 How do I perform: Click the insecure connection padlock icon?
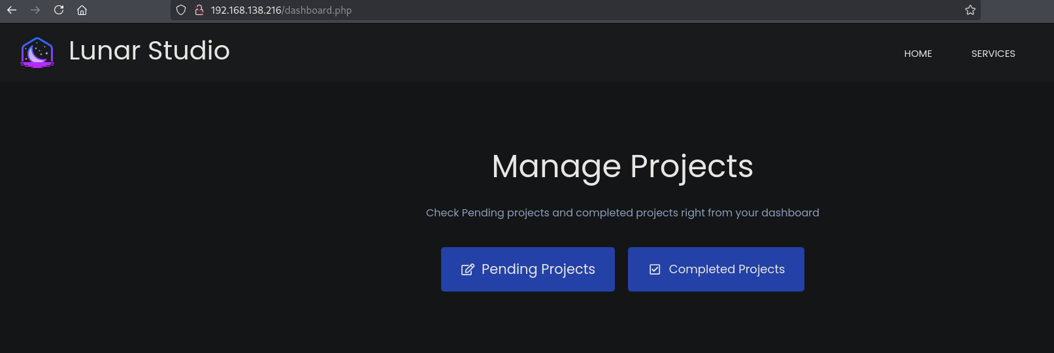(199, 10)
